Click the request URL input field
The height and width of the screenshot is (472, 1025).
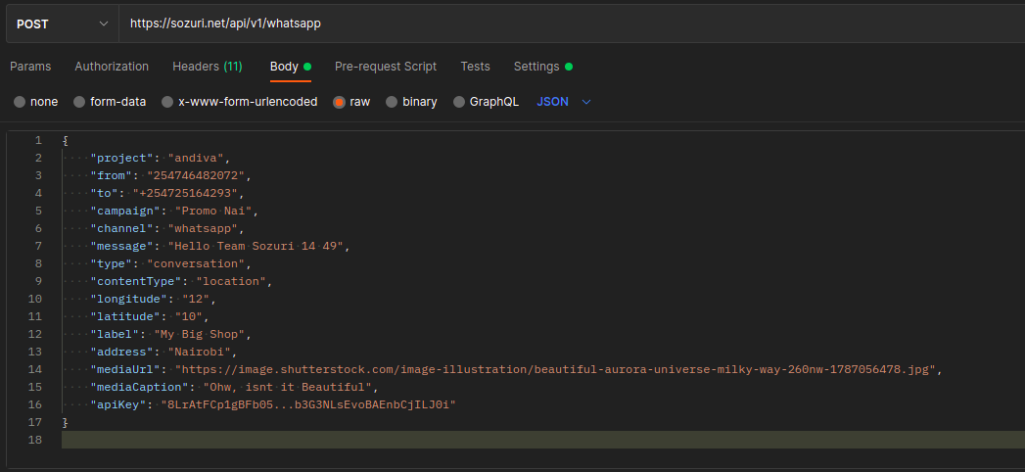coord(568,24)
